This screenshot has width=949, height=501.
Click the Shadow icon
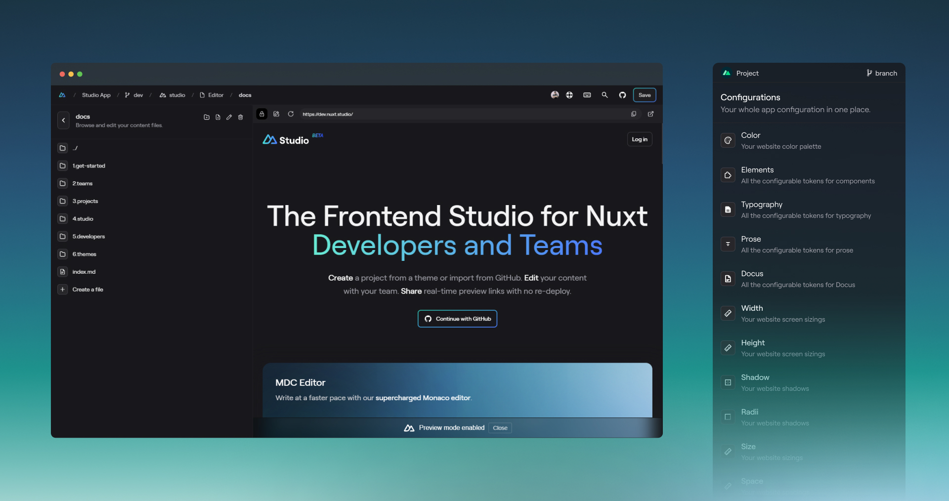pos(728,382)
